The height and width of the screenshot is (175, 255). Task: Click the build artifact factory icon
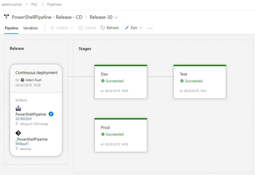pyautogui.click(x=18, y=108)
